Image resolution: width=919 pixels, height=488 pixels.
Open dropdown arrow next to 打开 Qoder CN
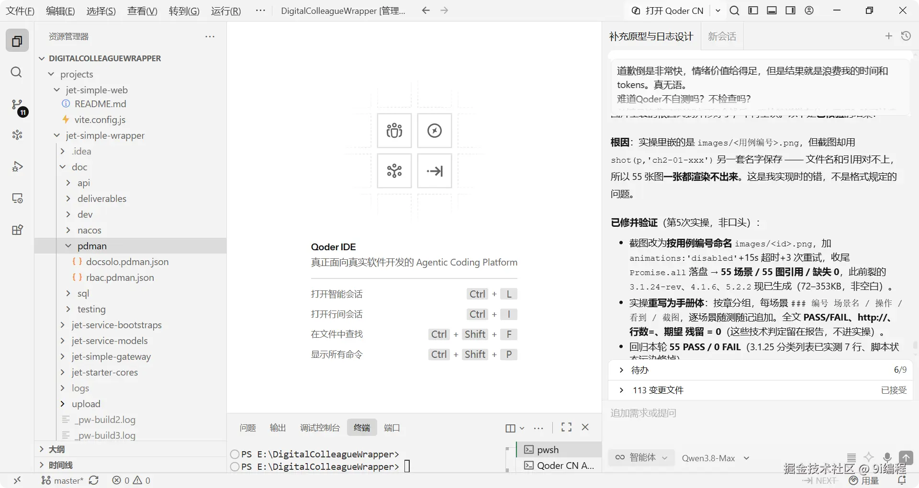(x=718, y=11)
